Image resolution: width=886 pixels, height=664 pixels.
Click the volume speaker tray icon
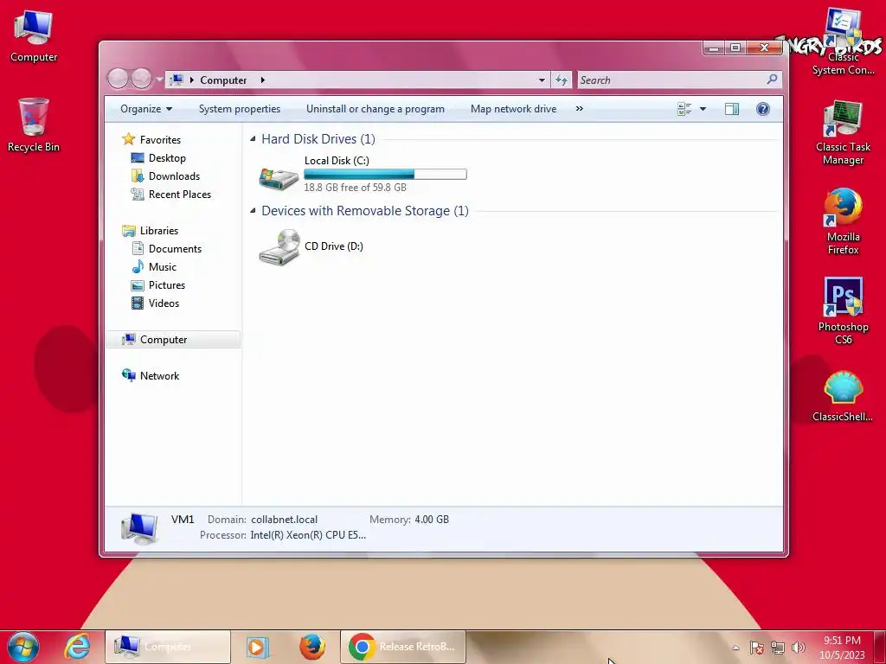(799, 648)
